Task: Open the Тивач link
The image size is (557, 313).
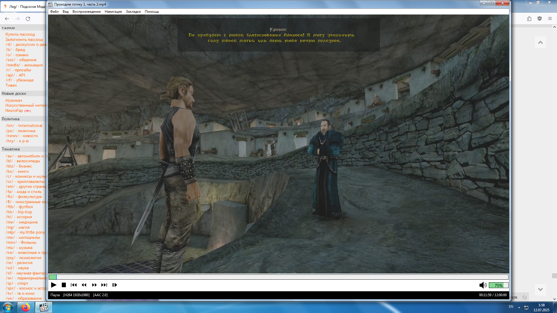Action: [x=11, y=85]
